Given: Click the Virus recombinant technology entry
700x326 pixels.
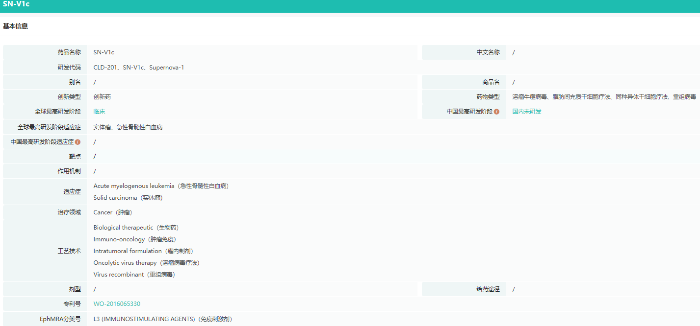Looking at the screenshot, I should 134,275.
